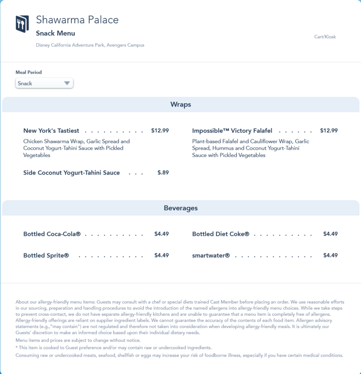This screenshot has height=374, width=361.
Task: Click the Cart/Kiosk label
Action: pos(325,37)
